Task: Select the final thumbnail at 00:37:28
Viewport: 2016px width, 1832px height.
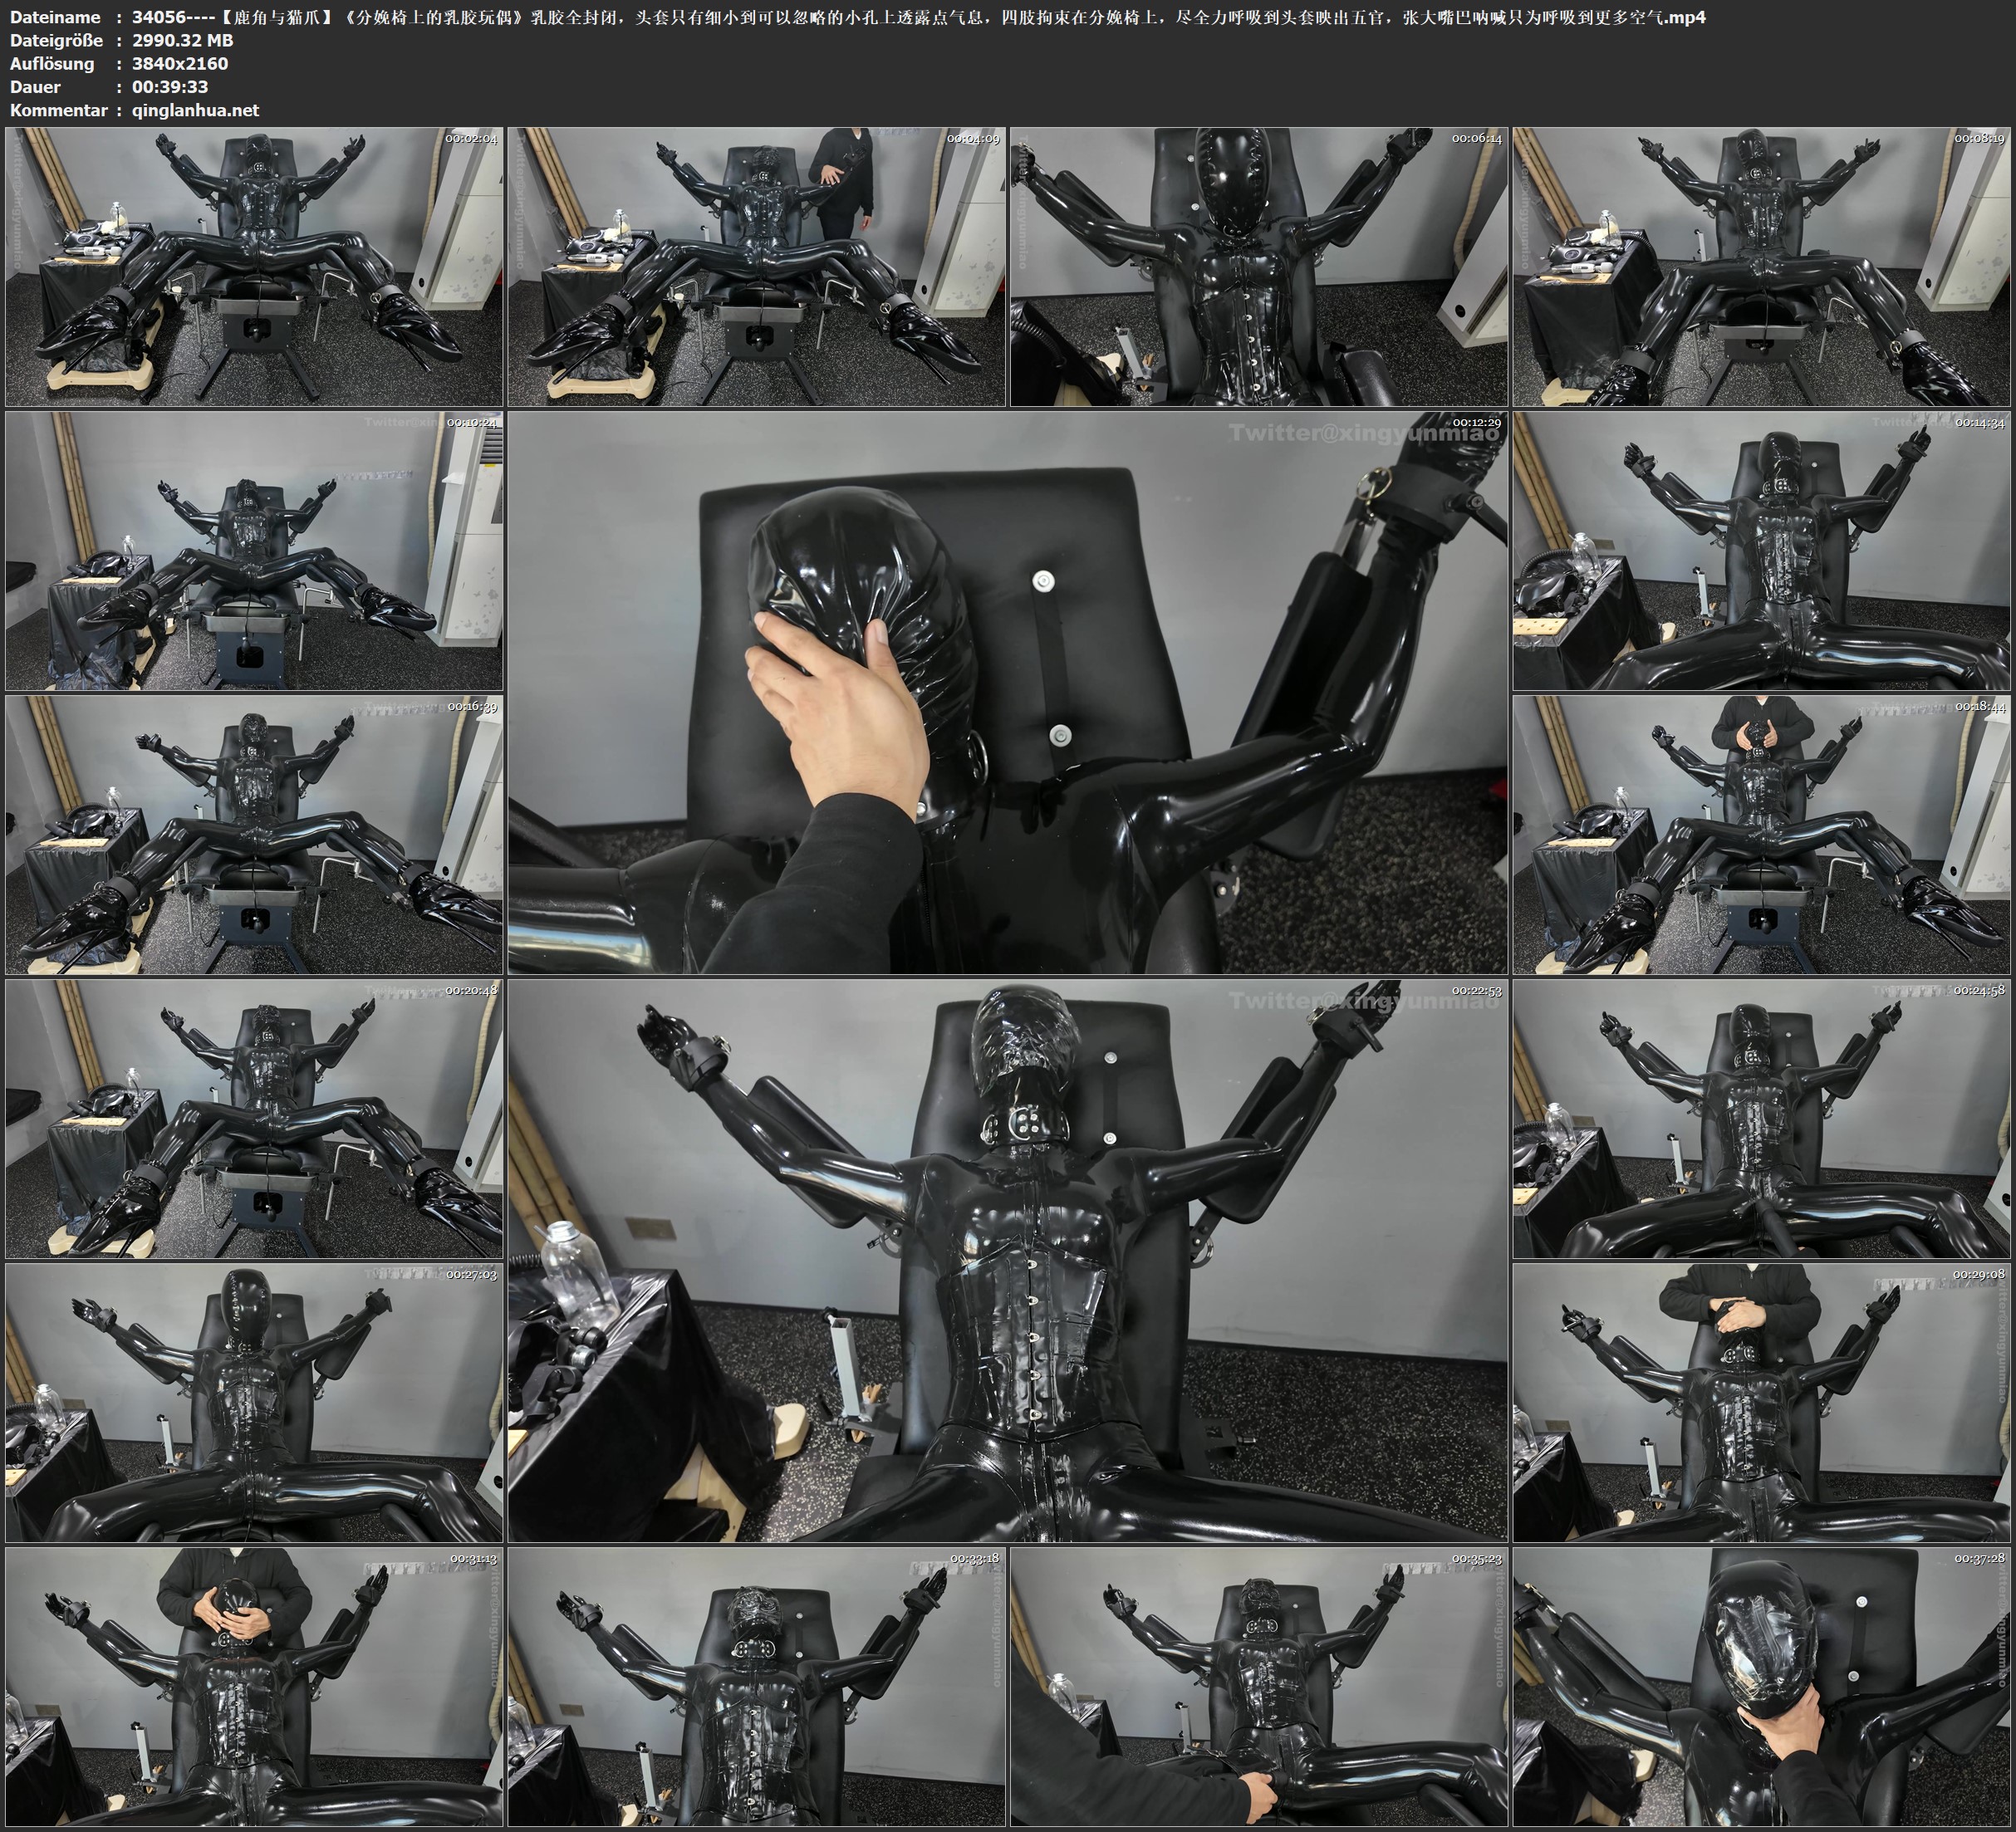Action: [1761, 1687]
